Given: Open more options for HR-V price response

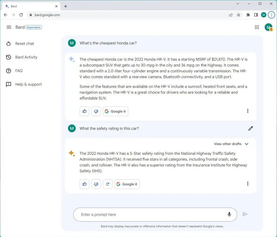Looking at the screenshot, I should [x=248, y=111].
